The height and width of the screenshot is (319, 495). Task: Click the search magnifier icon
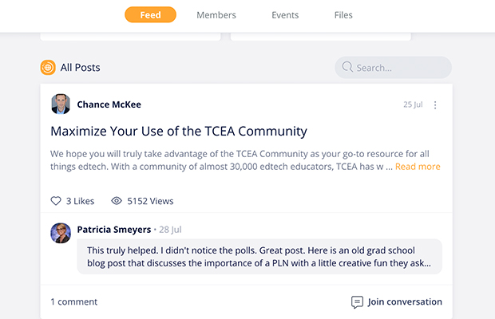point(347,68)
